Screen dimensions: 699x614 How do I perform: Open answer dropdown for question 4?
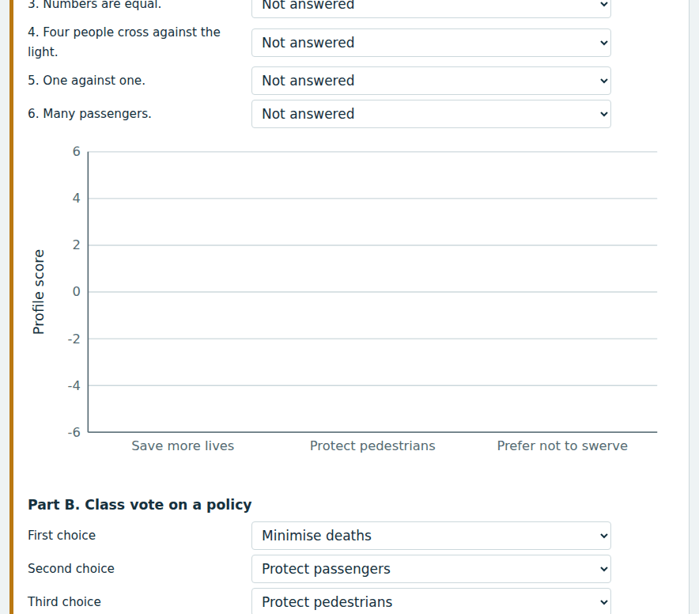pos(431,43)
